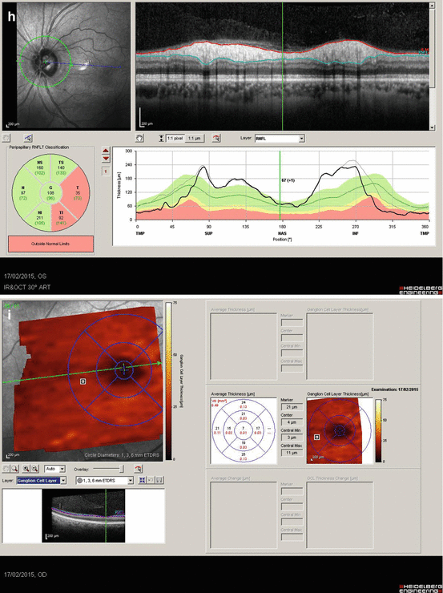
Task: Toggle the numbered '1' marker button beside the thickness graph
Action: (106, 171)
